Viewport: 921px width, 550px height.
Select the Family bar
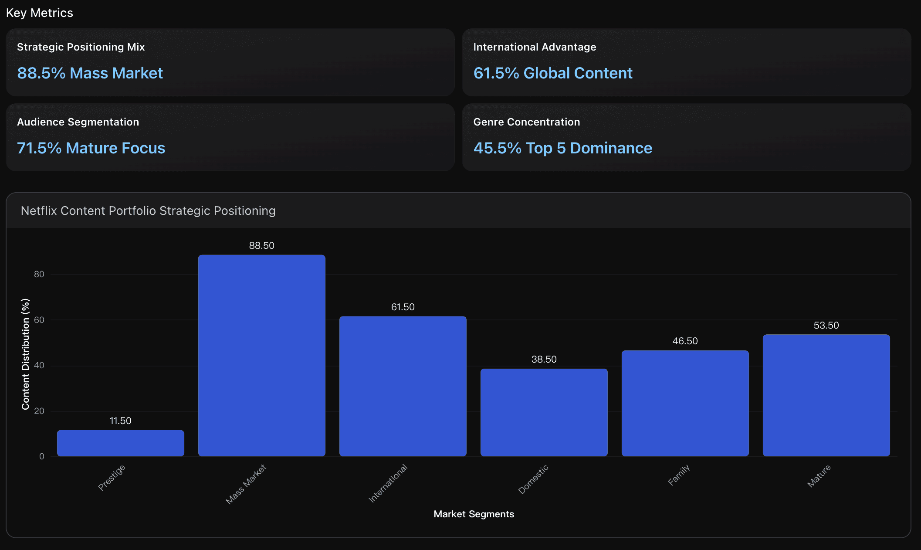[x=685, y=403]
